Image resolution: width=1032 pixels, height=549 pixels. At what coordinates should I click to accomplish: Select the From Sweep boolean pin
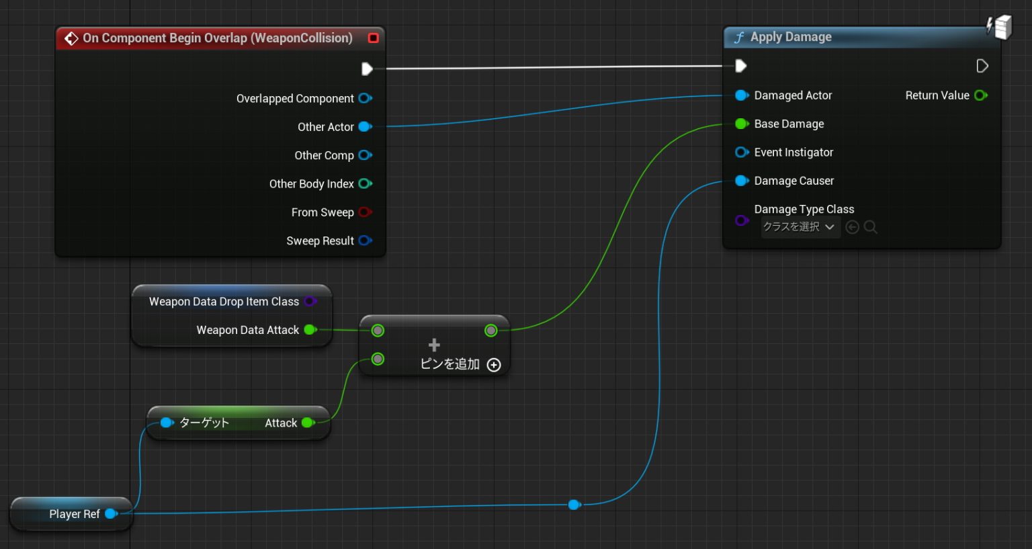(x=365, y=212)
